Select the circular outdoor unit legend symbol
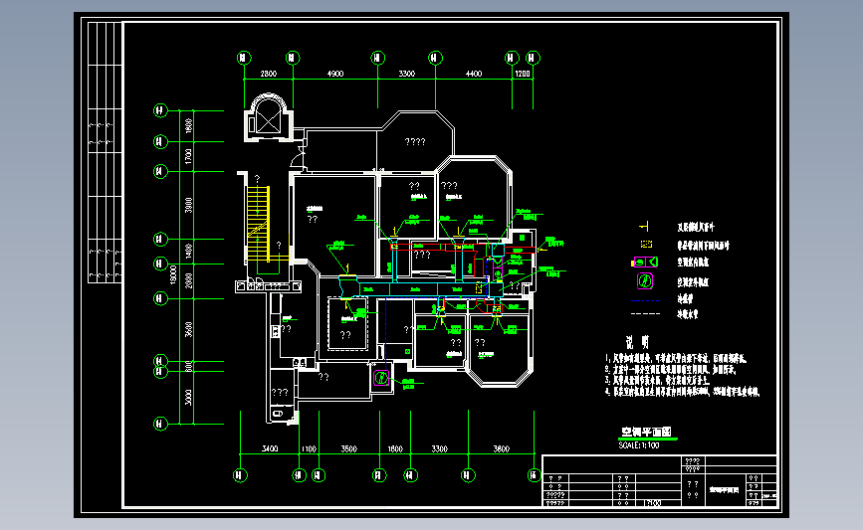The image size is (863, 530). click(644, 281)
